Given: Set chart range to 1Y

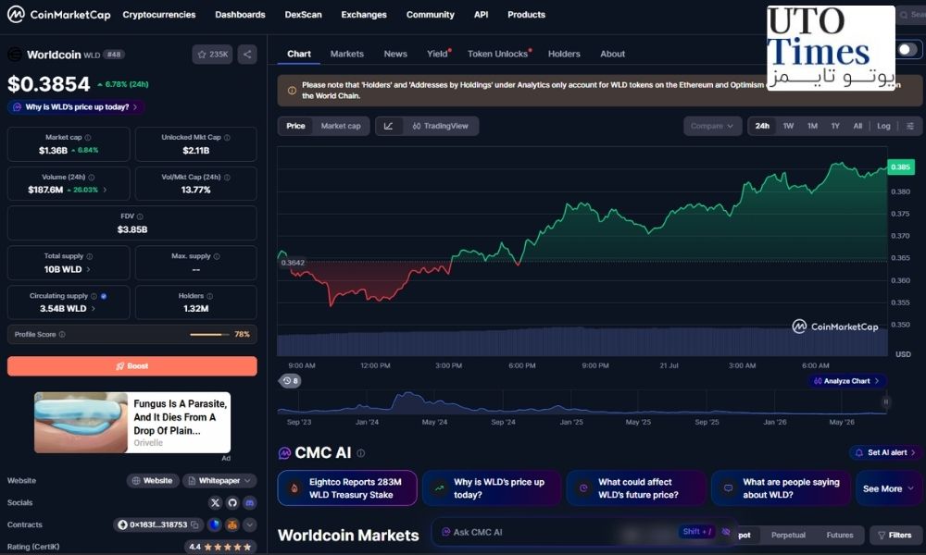Looking at the screenshot, I should [x=835, y=126].
